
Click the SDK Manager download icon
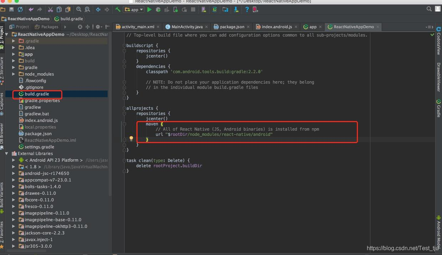pyautogui.click(x=236, y=9)
